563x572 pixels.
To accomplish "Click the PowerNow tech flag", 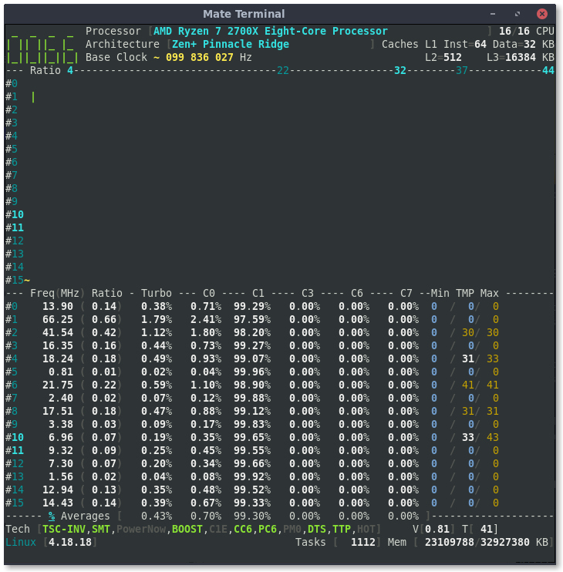I will [x=141, y=530].
